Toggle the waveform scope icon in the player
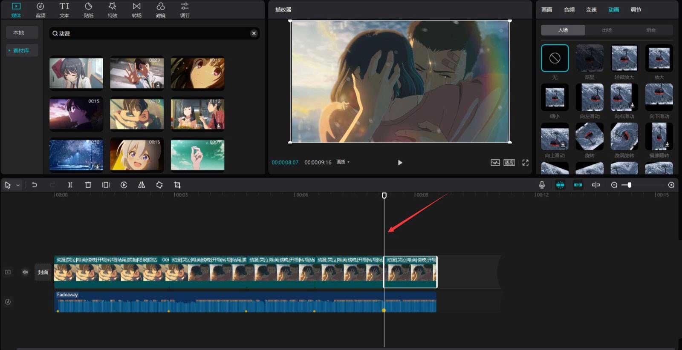 [x=495, y=163]
